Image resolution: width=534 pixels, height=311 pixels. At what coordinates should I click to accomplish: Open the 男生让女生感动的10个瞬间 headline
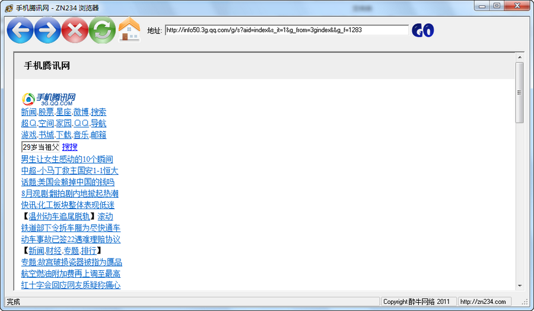[67, 159]
